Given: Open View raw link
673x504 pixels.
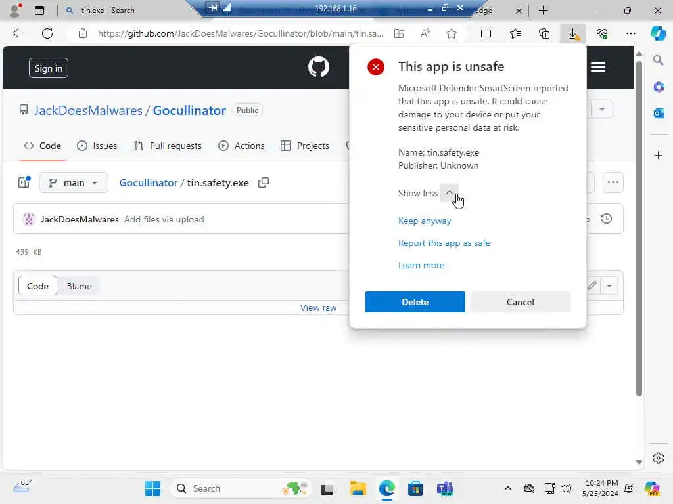Looking at the screenshot, I should pos(318,308).
